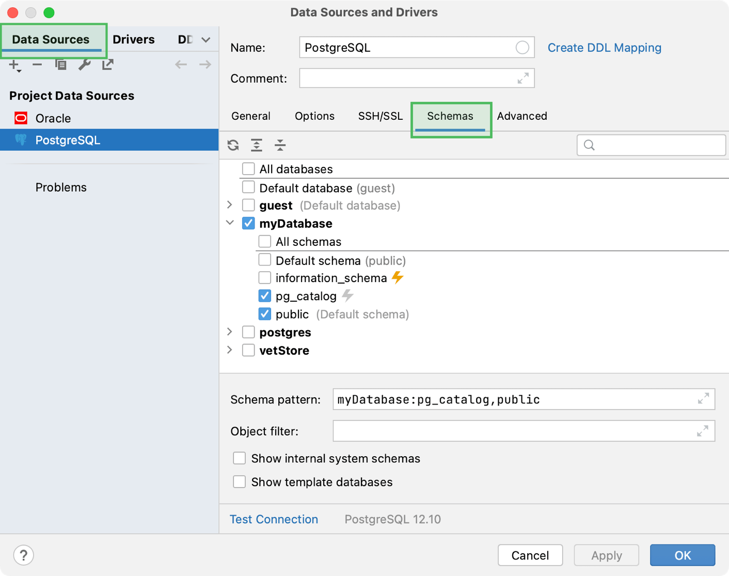729x576 pixels.
Task: Click the Forward arrow in left panel
Action: (x=205, y=65)
